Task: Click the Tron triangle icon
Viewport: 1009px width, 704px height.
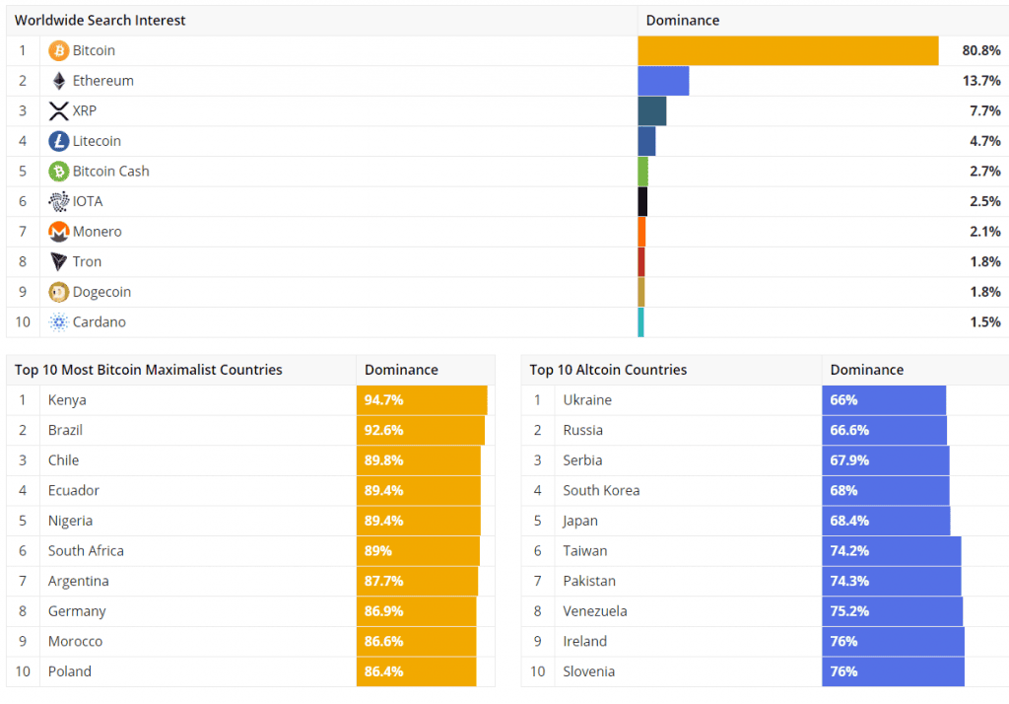Action: point(58,261)
